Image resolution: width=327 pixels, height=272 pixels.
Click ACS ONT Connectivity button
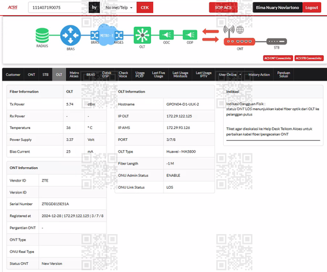[x=278, y=58]
